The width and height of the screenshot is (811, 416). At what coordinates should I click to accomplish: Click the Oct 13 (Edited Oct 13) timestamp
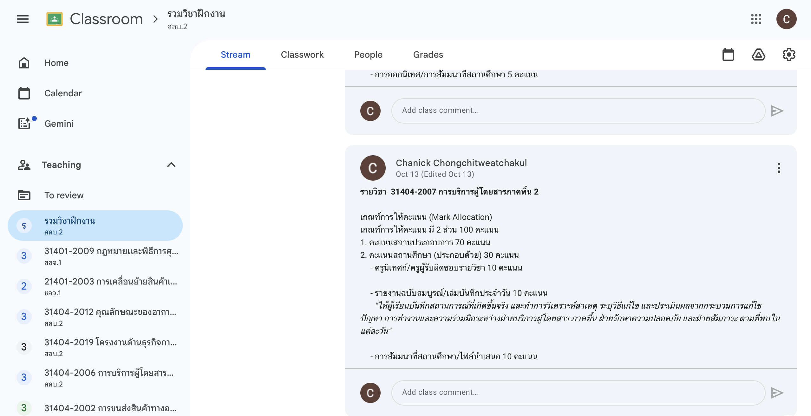pos(435,174)
